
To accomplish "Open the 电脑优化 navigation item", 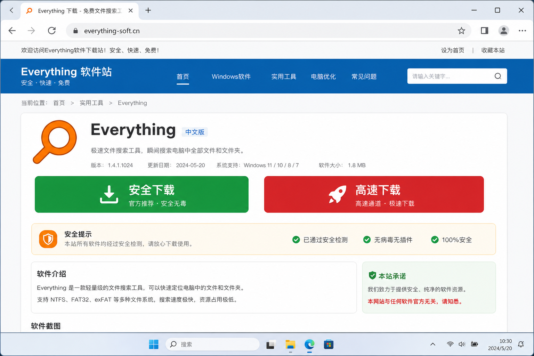I will (x=323, y=76).
